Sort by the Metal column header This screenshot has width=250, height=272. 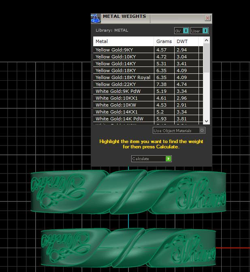coord(123,41)
